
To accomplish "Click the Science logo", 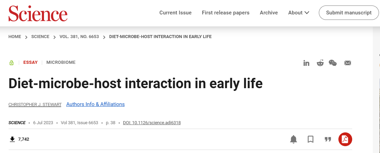I will tap(38, 13).
